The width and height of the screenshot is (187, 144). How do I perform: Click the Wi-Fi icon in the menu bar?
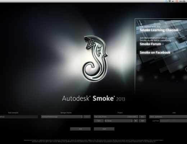pyautogui.click(x=170, y=1)
